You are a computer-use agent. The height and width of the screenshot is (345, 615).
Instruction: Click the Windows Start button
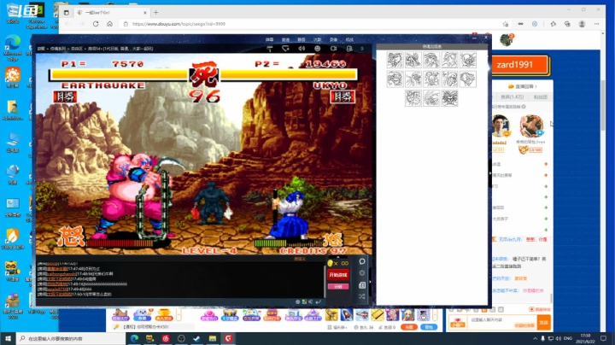(x=8, y=338)
